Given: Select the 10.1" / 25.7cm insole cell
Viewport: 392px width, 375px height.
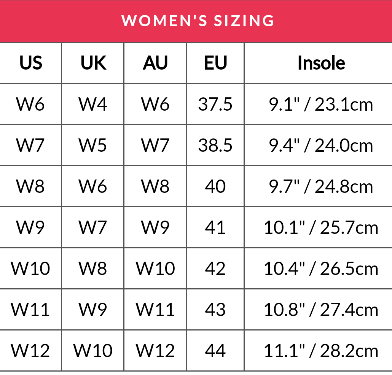Looking at the screenshot, I should [321, 227].
